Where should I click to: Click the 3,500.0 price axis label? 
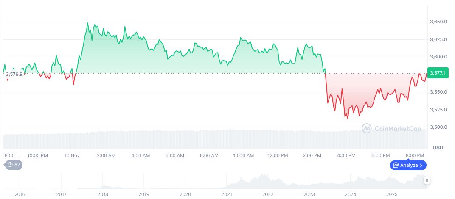click(x=438, y=127)
